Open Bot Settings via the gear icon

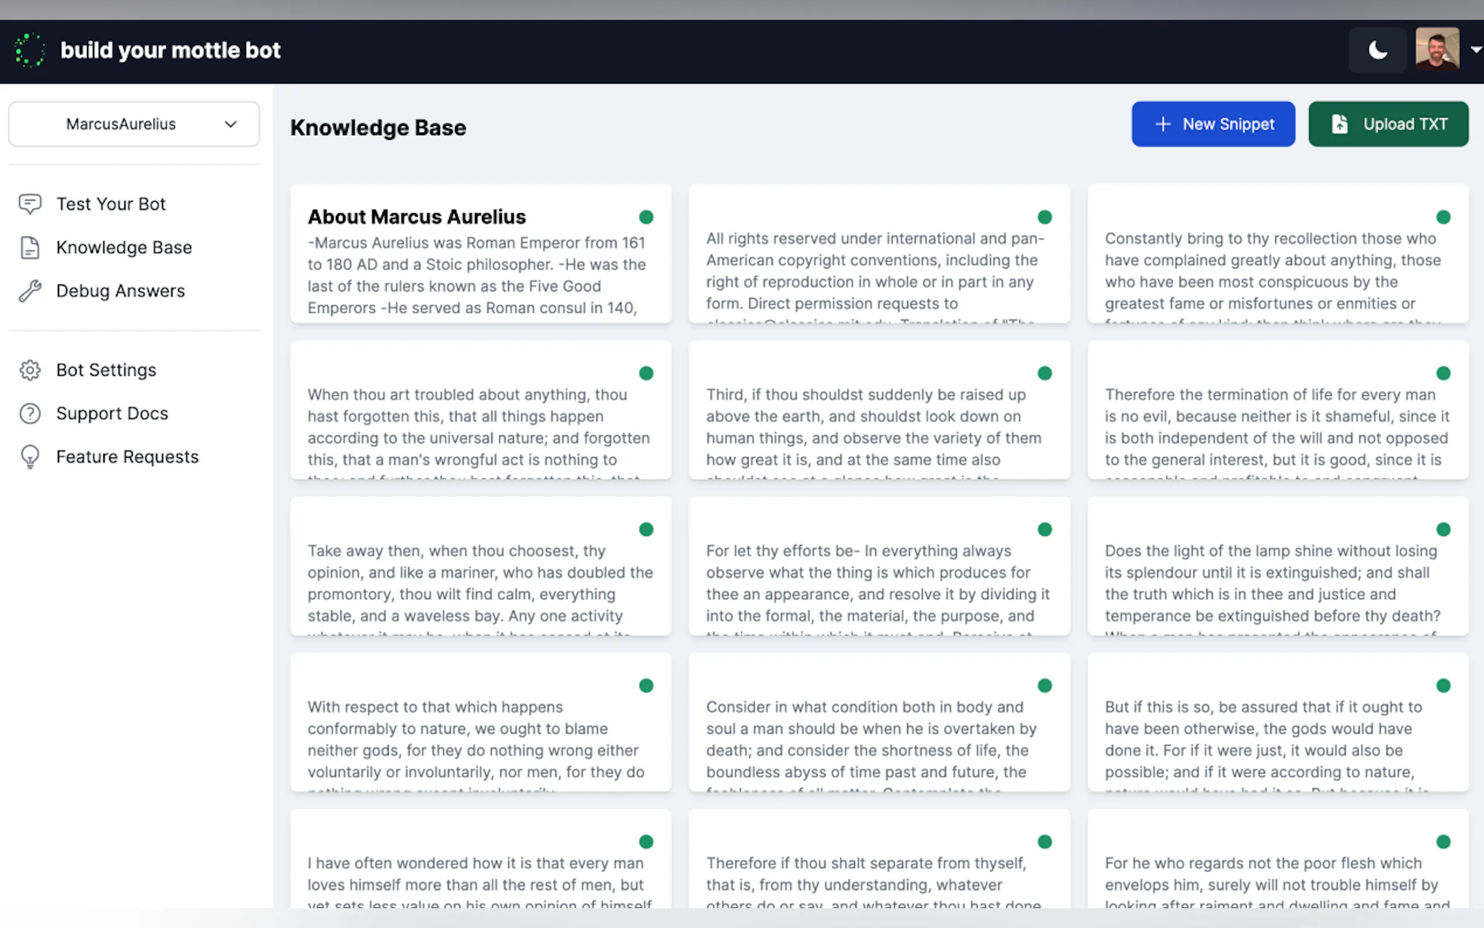point(29,369)
